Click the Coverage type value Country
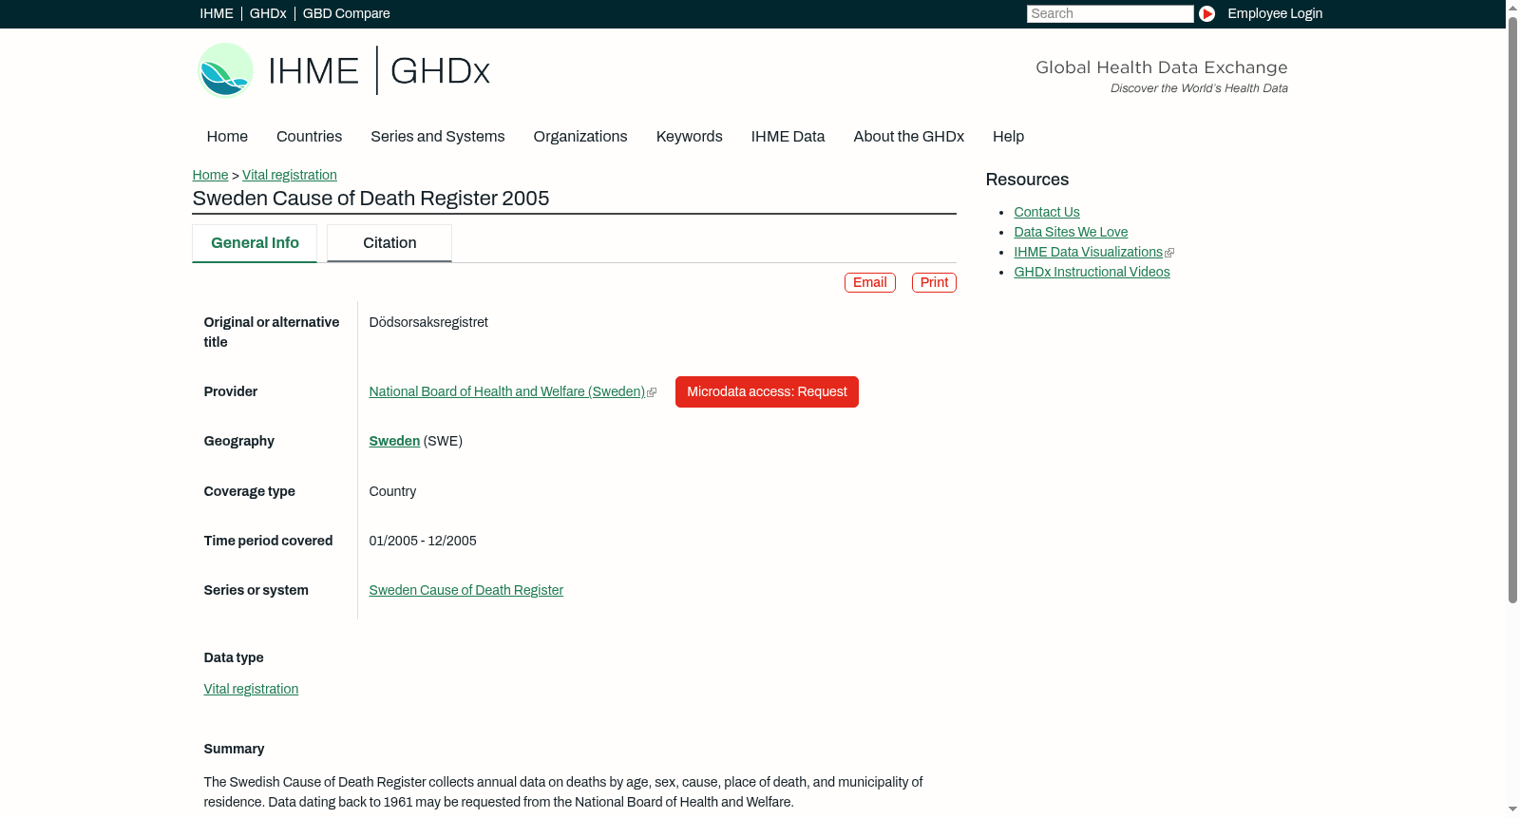This screenshot has height=818, width=1520. (392, 491)
